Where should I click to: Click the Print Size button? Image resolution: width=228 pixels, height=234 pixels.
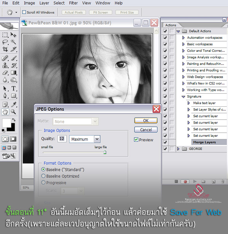127,12
